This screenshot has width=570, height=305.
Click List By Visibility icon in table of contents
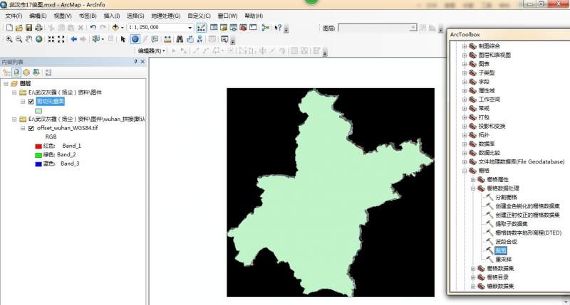[26, 73]
